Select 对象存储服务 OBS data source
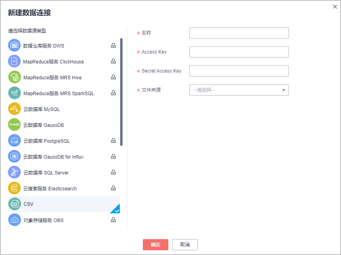 coord(43,220)
